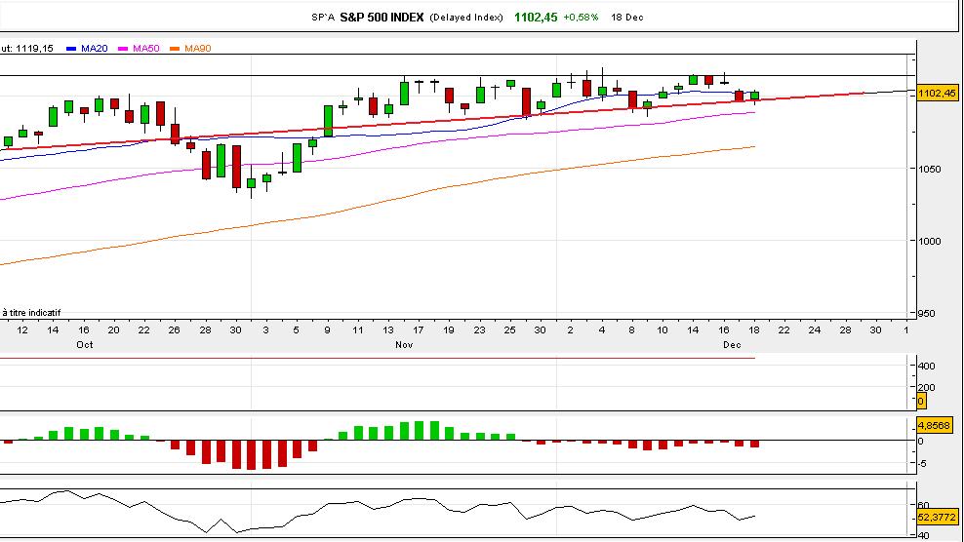The width and height of the screenshot is (964, 542).
Task: Click the S&P 500 INDEX title
Action: pos(382,18)
